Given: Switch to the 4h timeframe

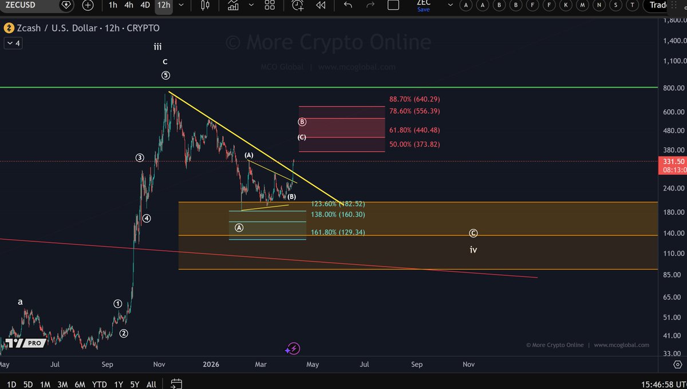Looking at the screenshot, I should click(x=129, y=5).
